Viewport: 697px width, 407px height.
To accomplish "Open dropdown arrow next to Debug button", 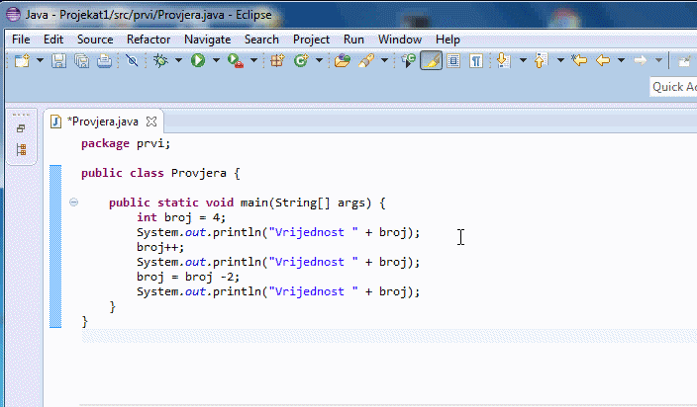I will pyautogui.click(x=179, y=61).
